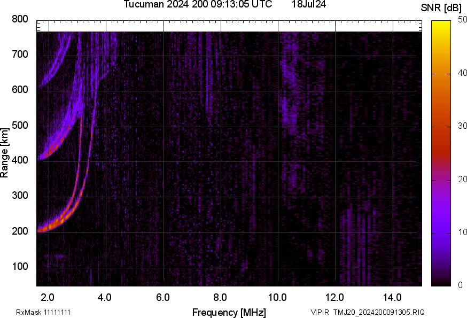Click the frequency tick label '8.0'
This screenshot has width=467, height=318.
tap(220, 298)
